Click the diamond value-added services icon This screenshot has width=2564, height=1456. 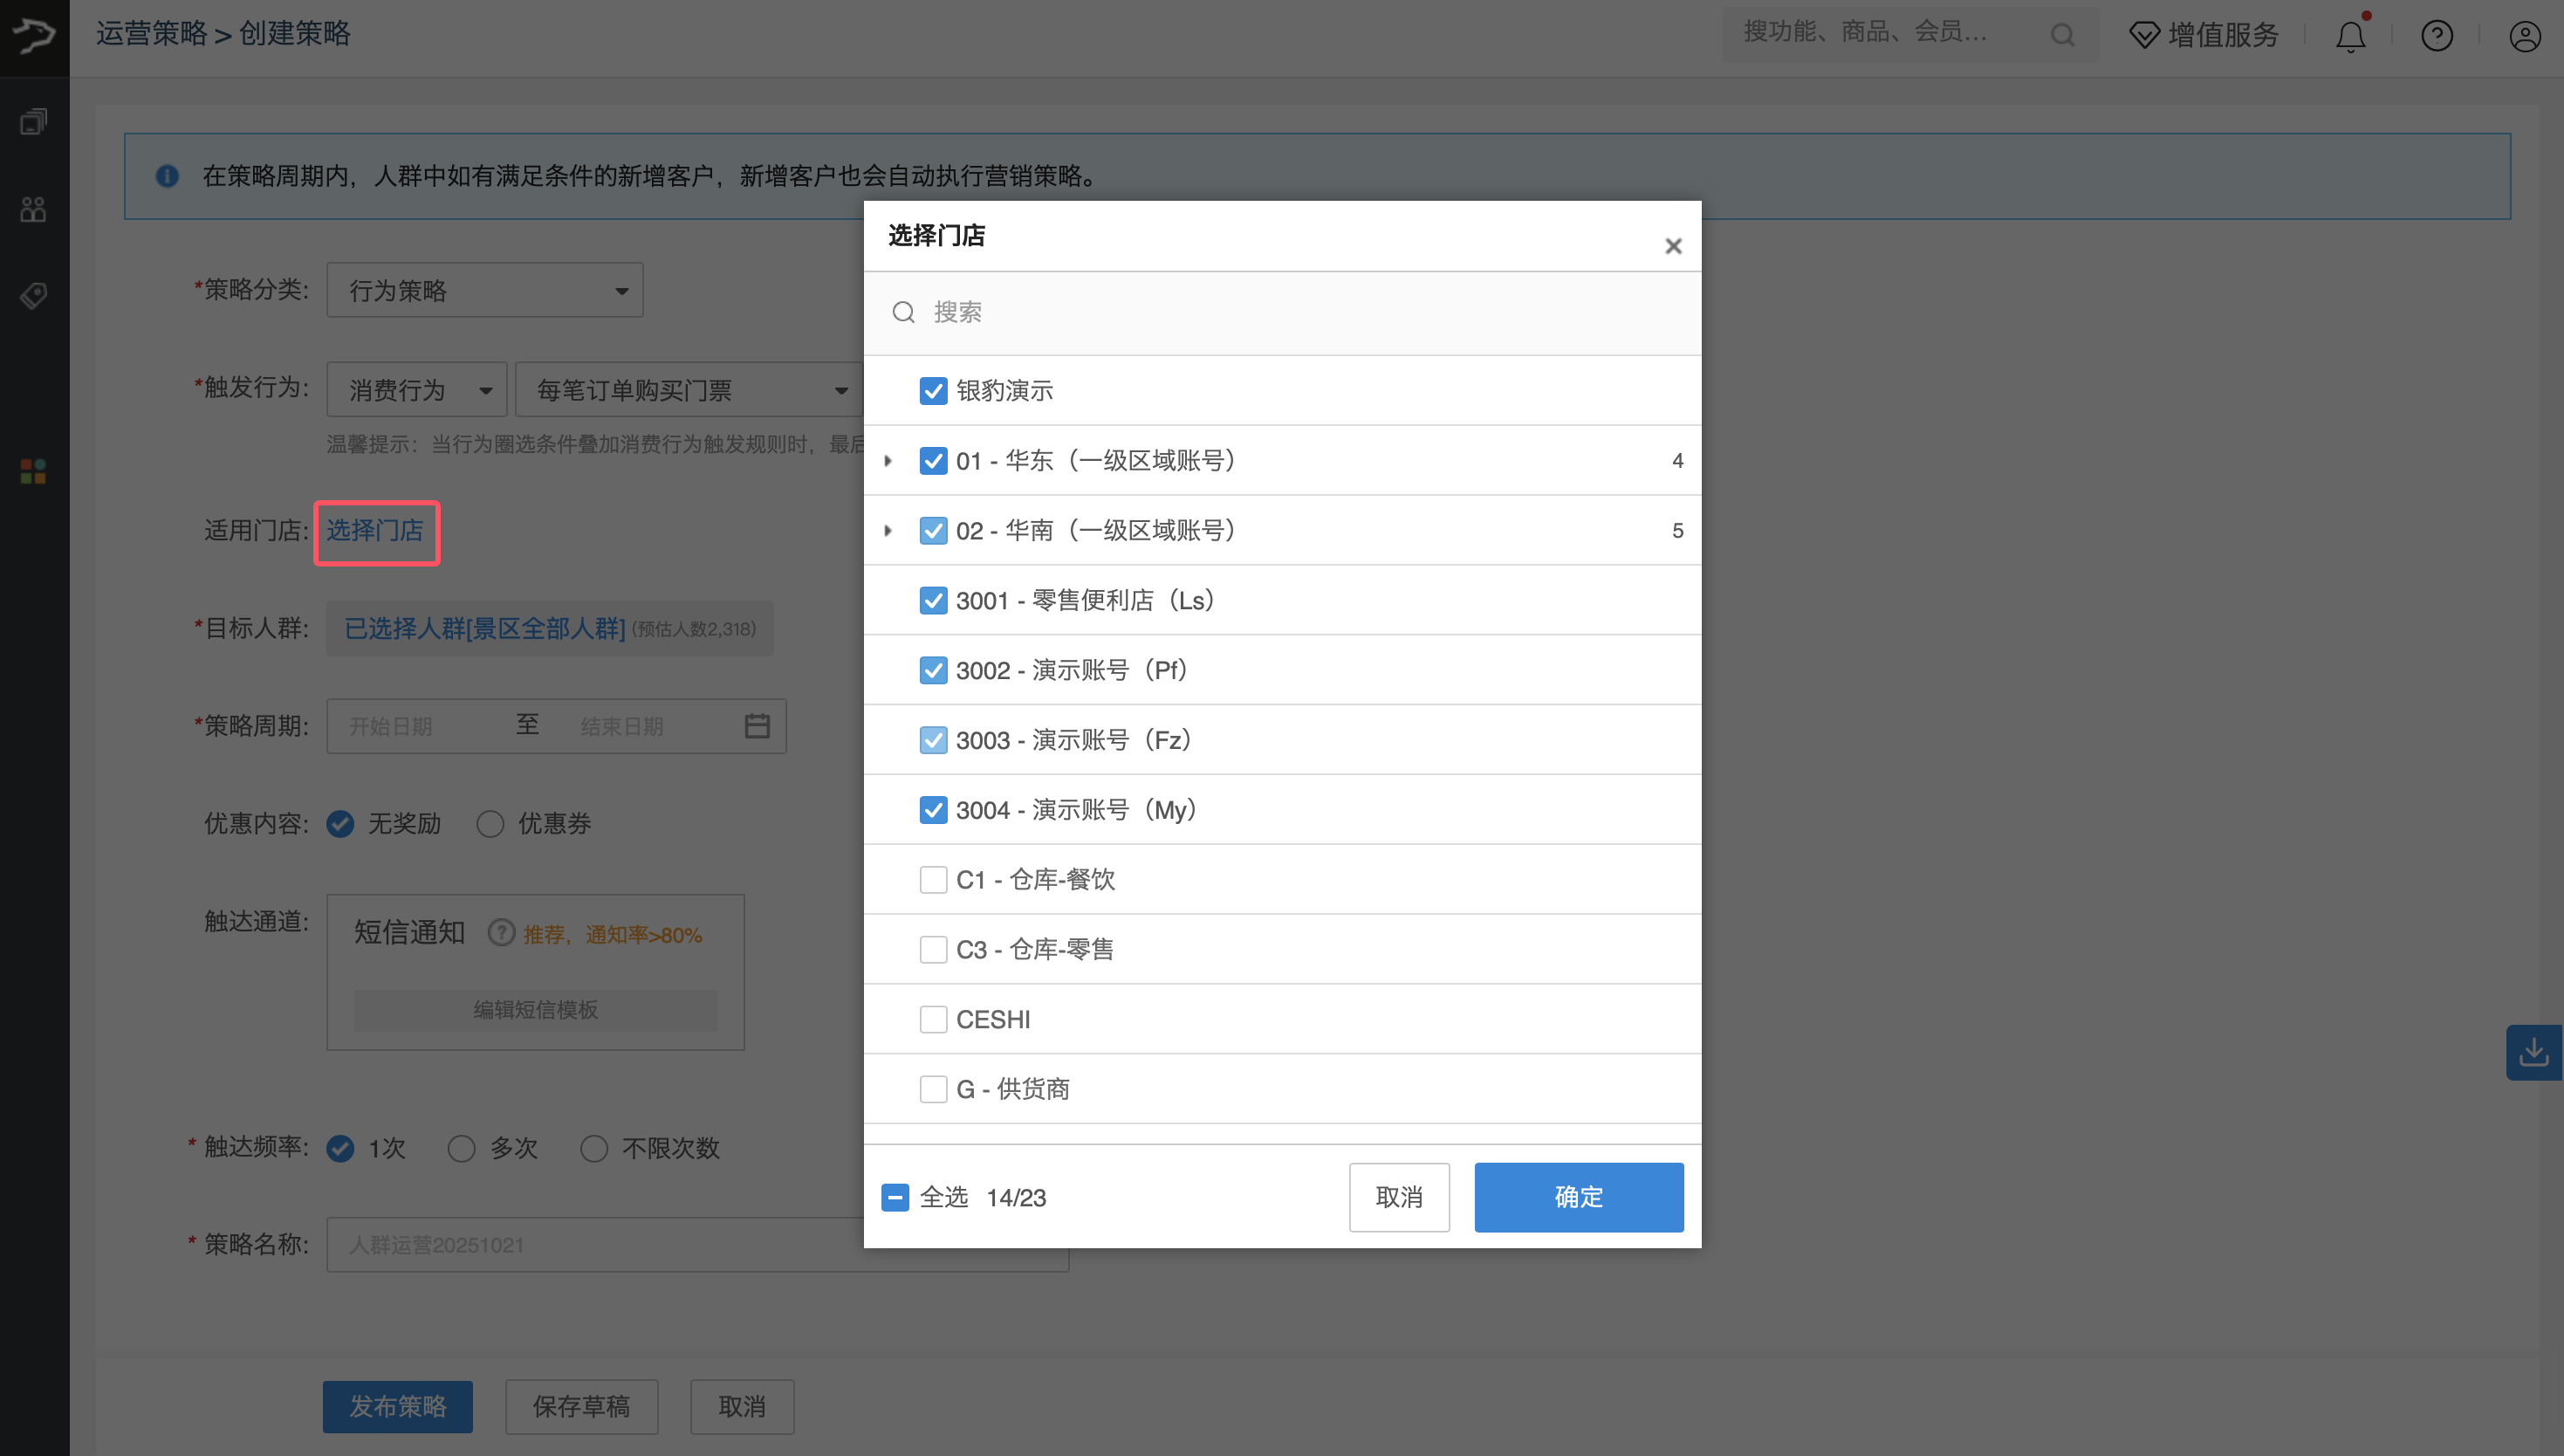pos(2143,36)
